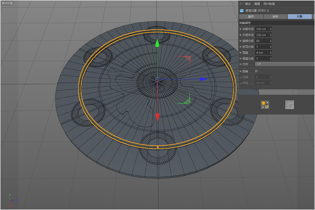Viewport: 315px width, 210px height.
Task: Enable the 圆角 checkbox
Action: click(257, 71)
